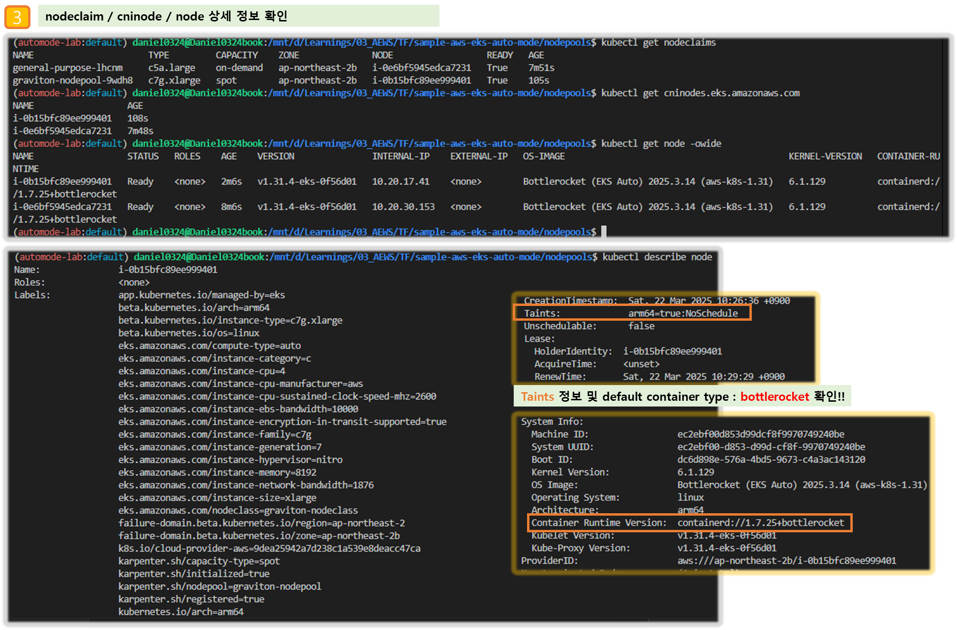Click the kubectl describe node command text
957x630 pixels.
pyautogui.click(x=657, y=257)
